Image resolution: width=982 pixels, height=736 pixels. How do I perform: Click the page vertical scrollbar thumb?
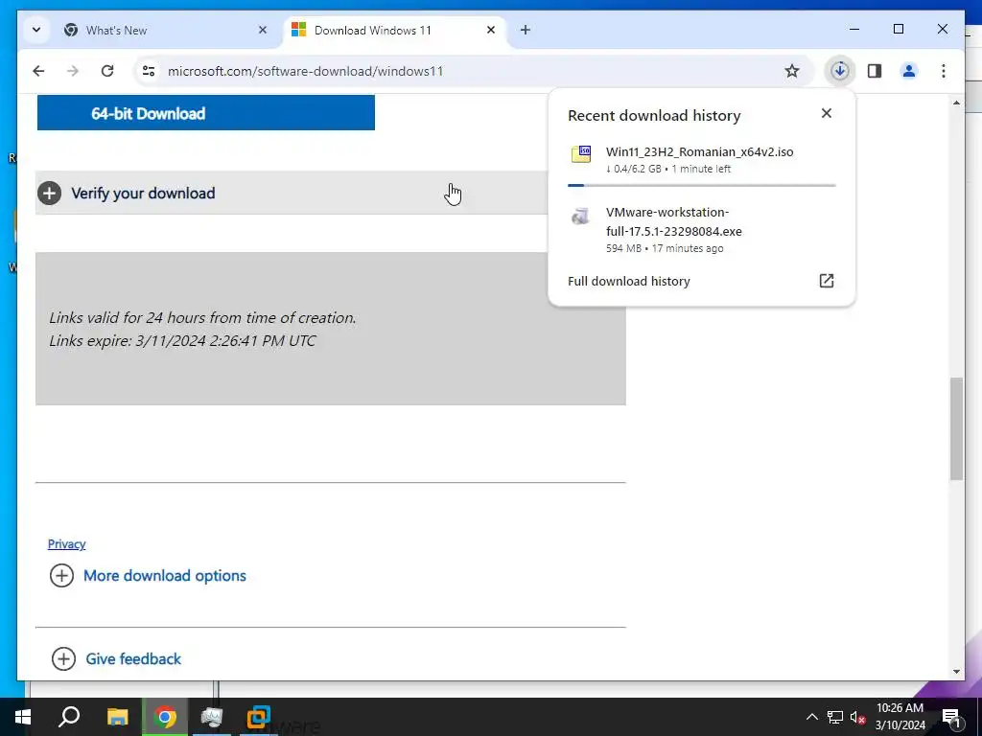[956, 428]
